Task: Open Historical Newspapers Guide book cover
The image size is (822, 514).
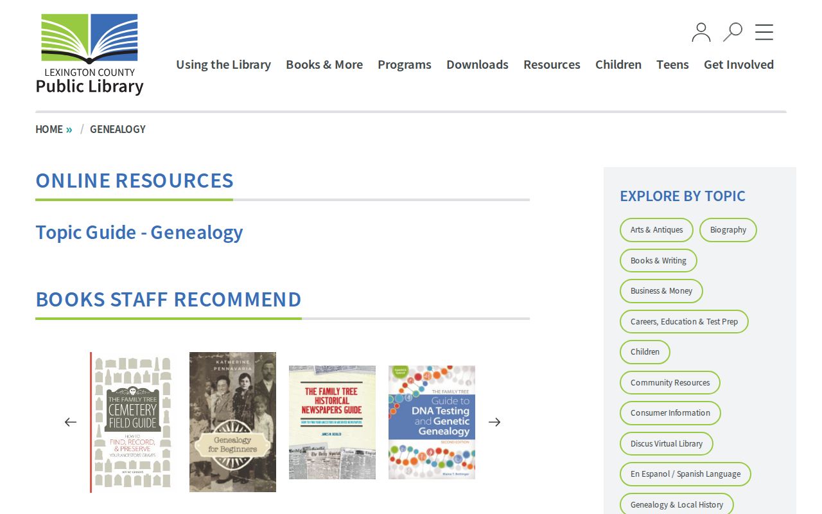Action: coord(332,422)
